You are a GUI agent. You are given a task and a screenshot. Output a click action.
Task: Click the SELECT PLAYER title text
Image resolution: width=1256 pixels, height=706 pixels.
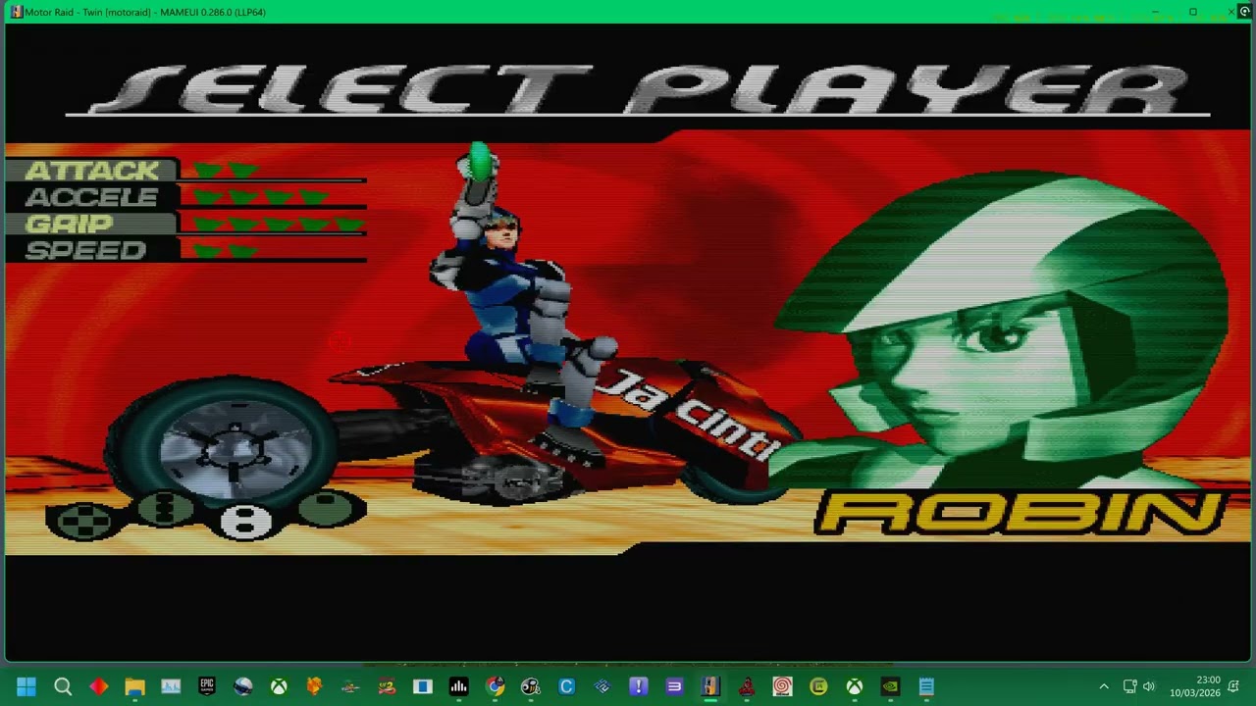click(x=638, y=90)
